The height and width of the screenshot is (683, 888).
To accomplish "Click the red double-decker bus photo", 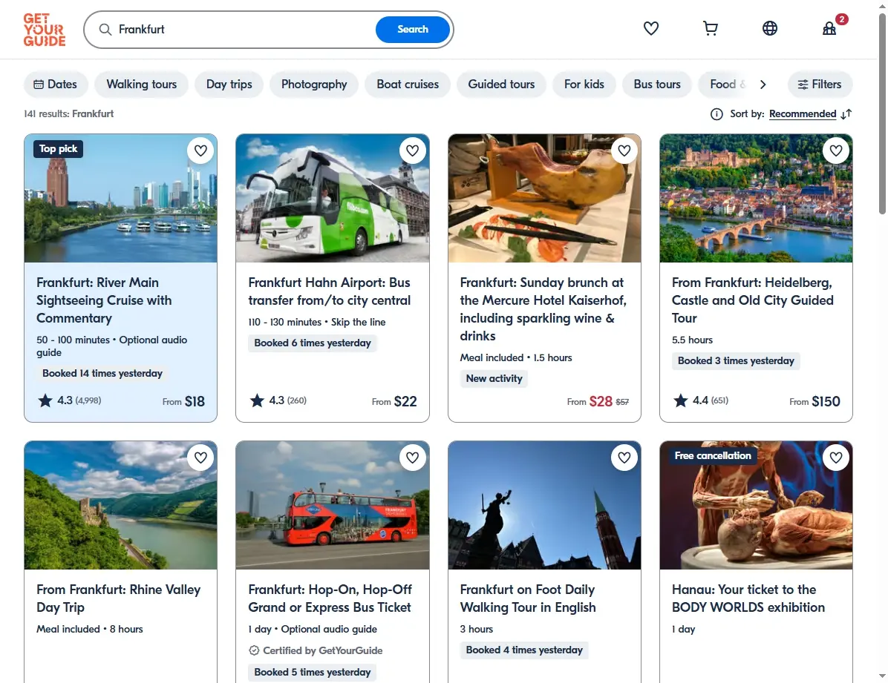I will click(x=333, y=505).
